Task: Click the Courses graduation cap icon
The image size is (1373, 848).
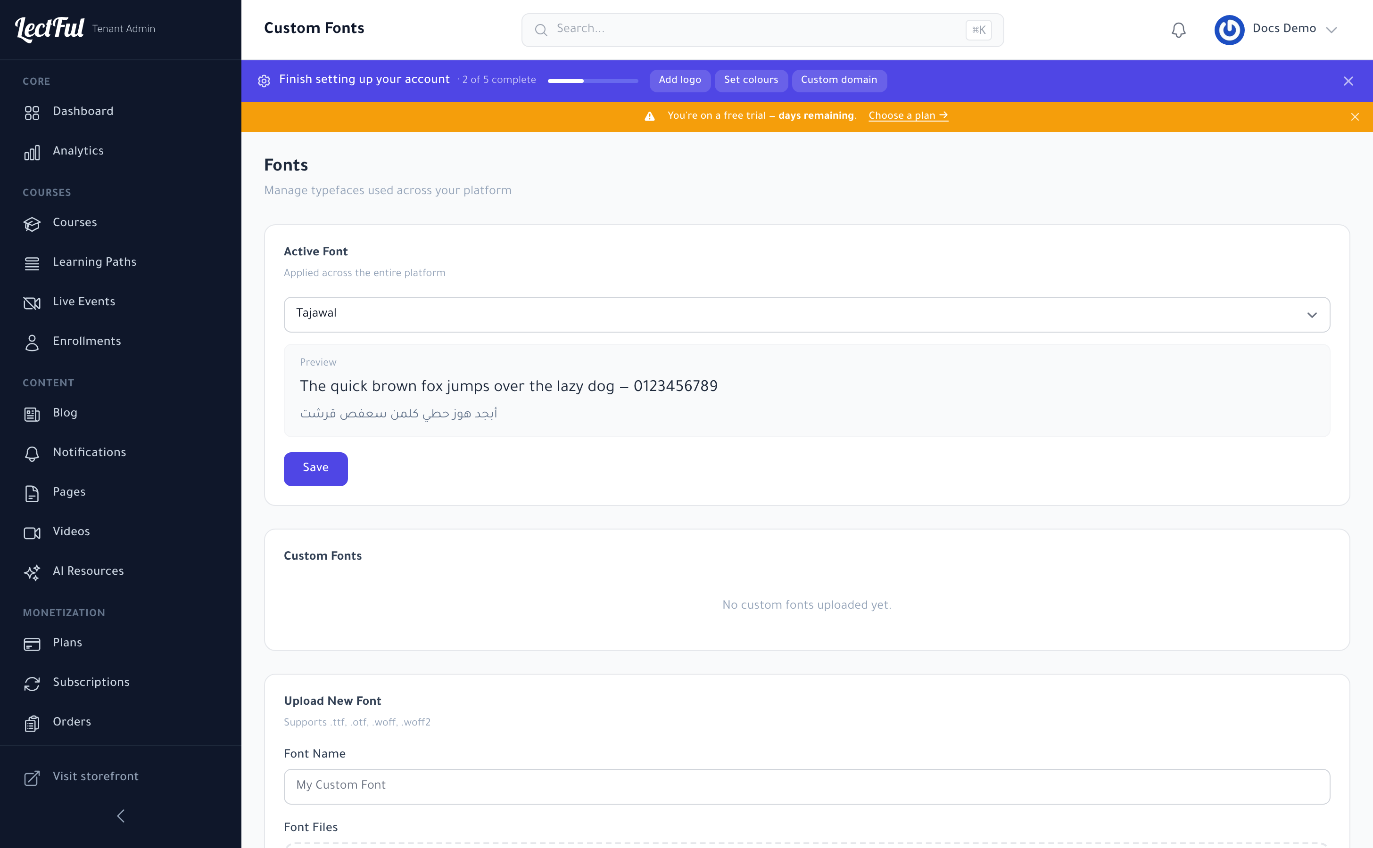Action: [32, 224]
